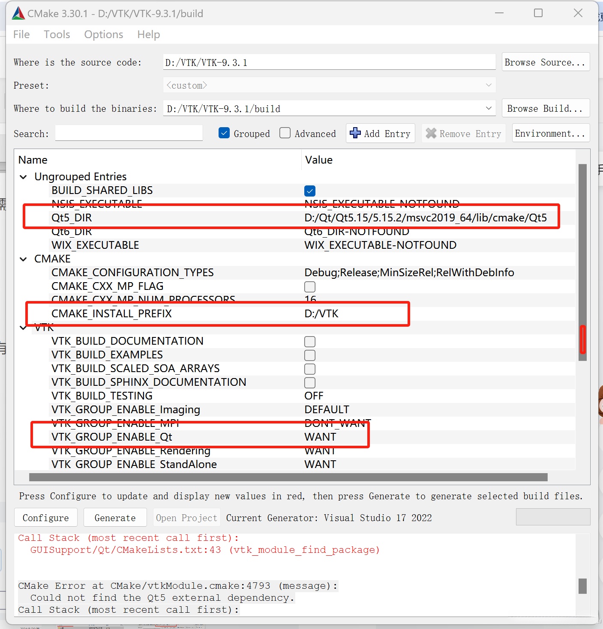
Task: Select the Qt5_DIR entry name
Action: [x=72, y=218]
